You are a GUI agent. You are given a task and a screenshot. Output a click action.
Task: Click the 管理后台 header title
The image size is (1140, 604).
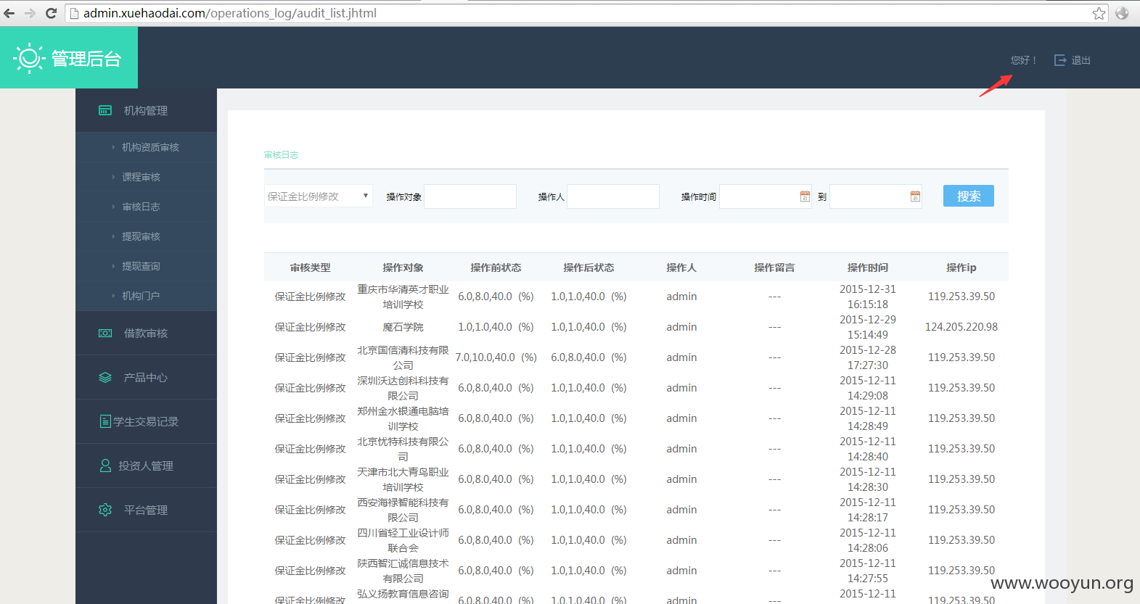pos(86,59)
